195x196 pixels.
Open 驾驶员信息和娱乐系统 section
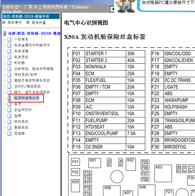pyautogui.click(x=32, y=80)
